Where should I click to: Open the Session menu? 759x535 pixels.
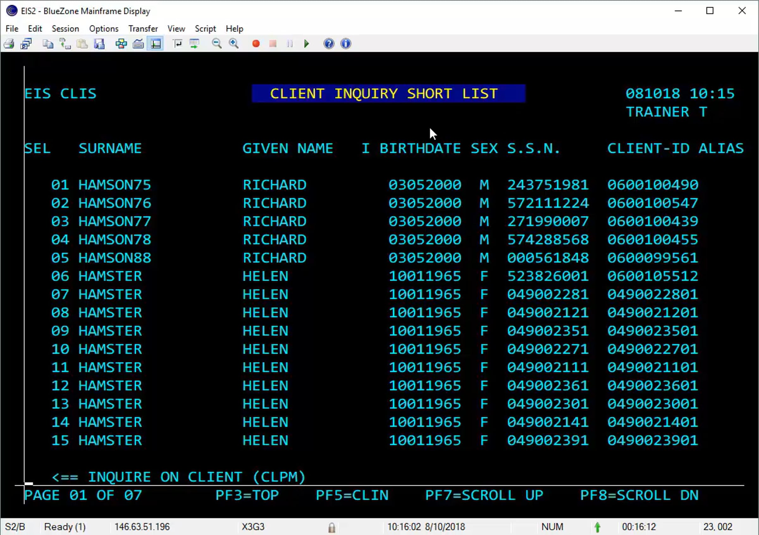[65, 29]
